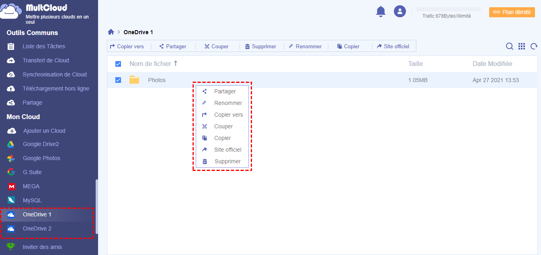The height and width of the screenshot is (255, 541).
Task: Sort by Taille column header
Action: 416,64
